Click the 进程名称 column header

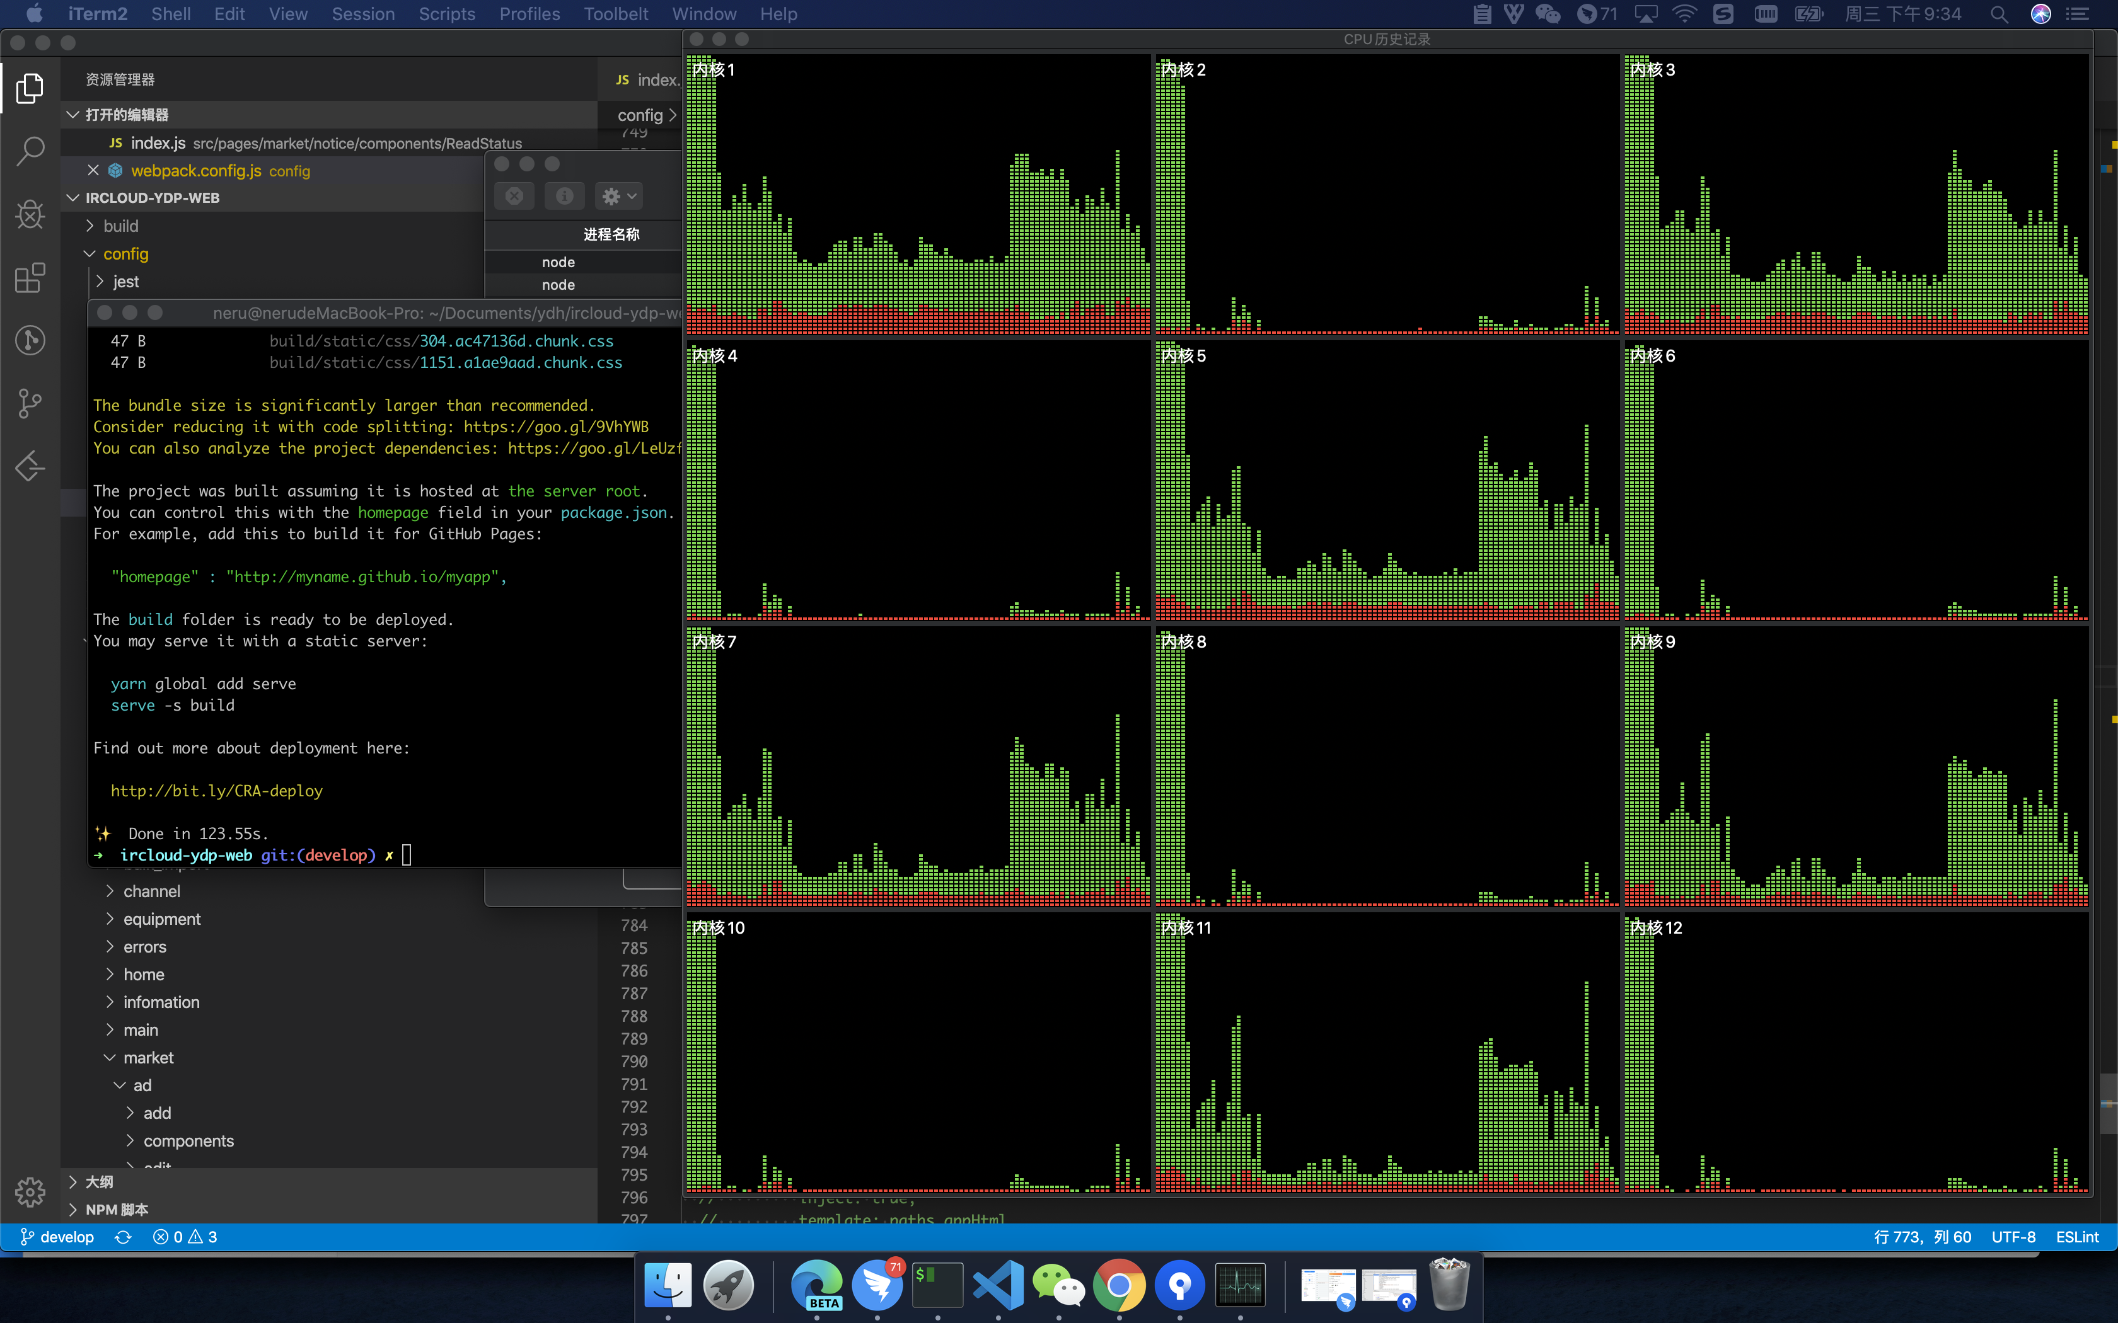[x=611, y=234]
